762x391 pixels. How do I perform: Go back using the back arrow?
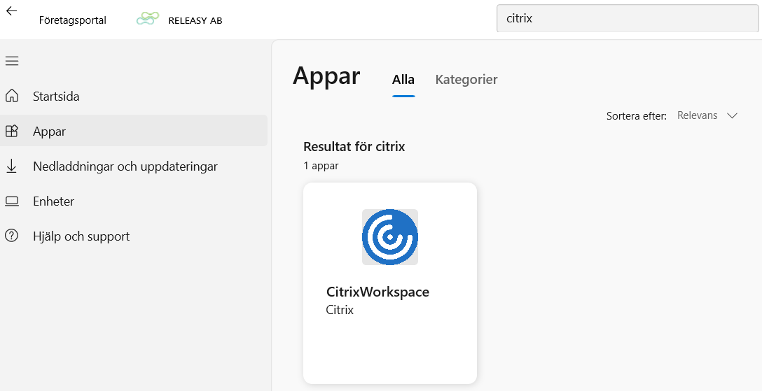(12, 11)
